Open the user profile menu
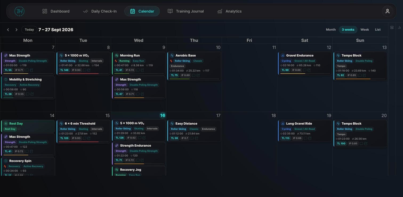Viewport: 403px width, 197px height. point(388,11)
